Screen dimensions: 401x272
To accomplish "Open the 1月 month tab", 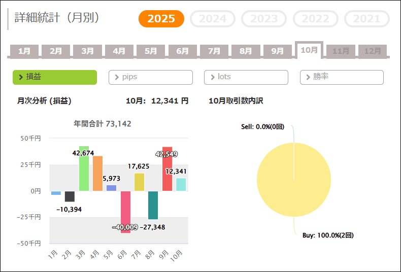I will click(24, 51).
